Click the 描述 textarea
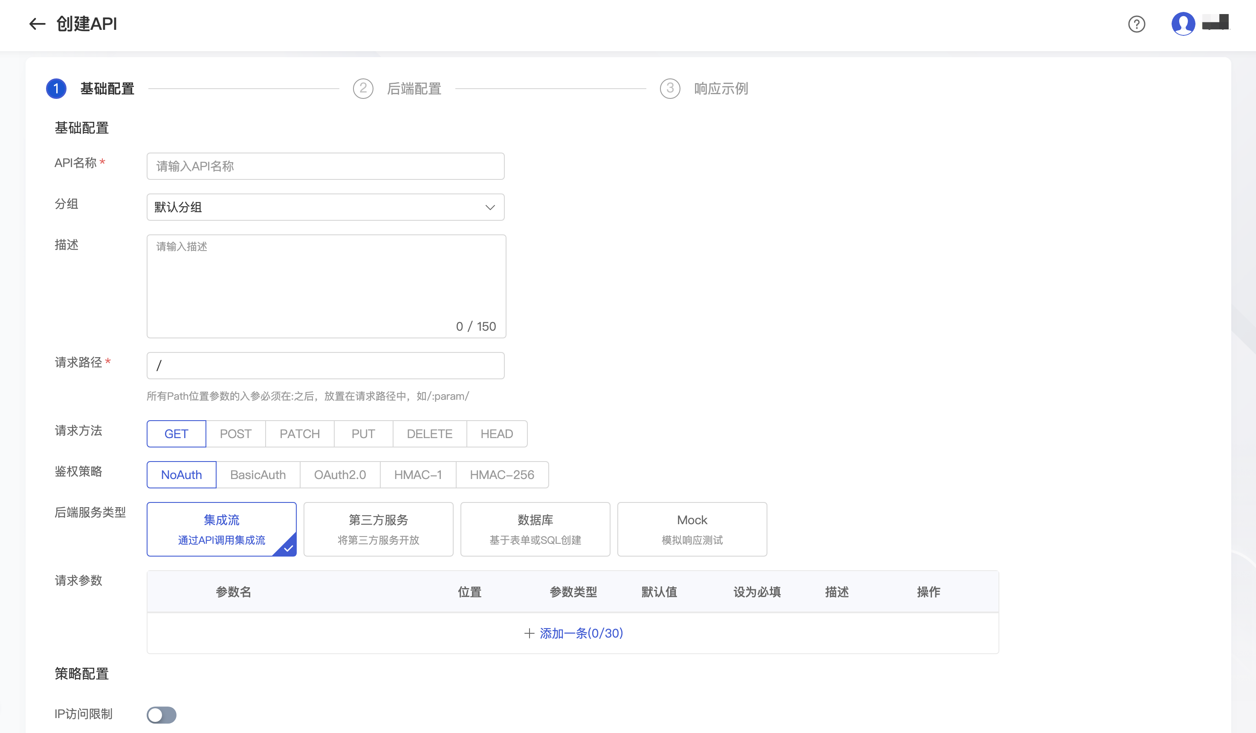The width and height of the screenshot is (1256, 733). coord(327,286)
